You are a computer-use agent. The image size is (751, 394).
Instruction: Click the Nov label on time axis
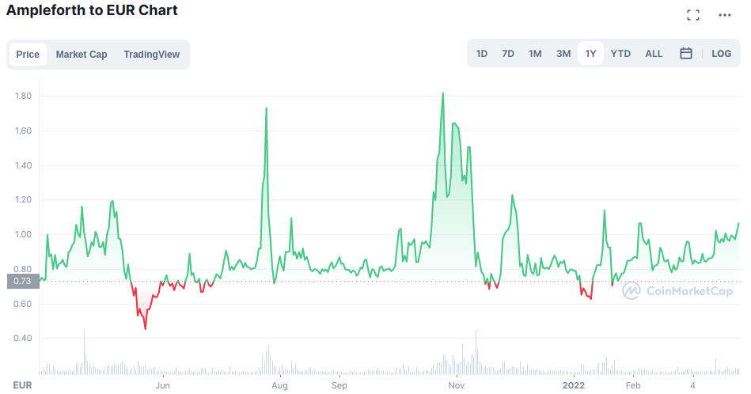click(457, 385)
